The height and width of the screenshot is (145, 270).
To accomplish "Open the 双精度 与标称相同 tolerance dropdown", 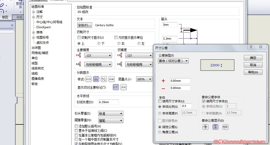I will pyautogui.click(x=139, y=65).
